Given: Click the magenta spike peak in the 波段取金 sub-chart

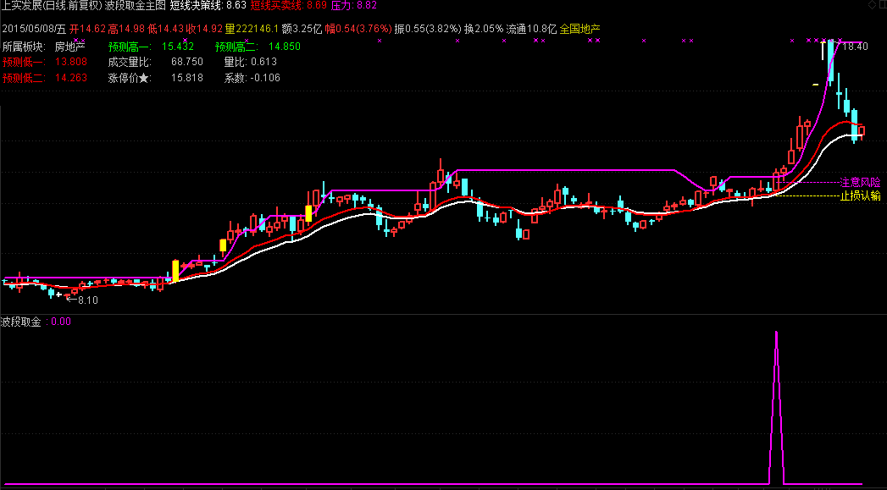Looking at the screenshot, I should tap(776, 333).
